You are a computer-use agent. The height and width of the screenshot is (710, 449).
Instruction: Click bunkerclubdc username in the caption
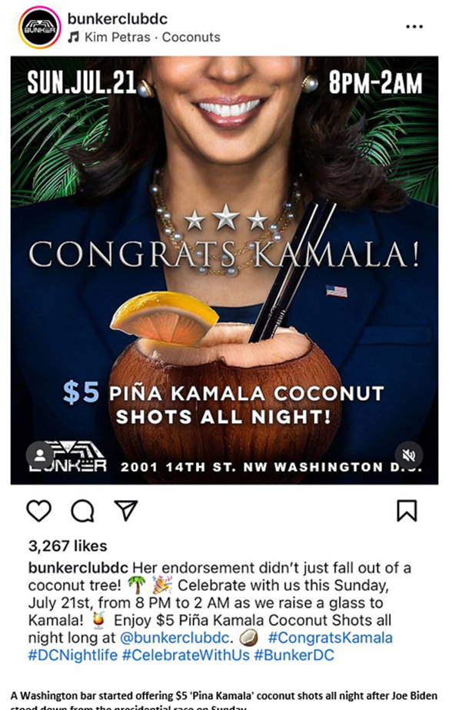point(78,568)
